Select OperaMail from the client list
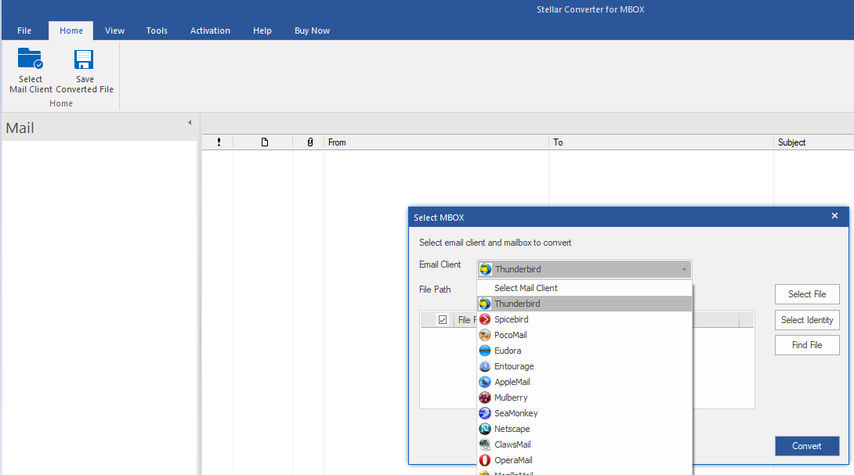 [x=584, y=460]
